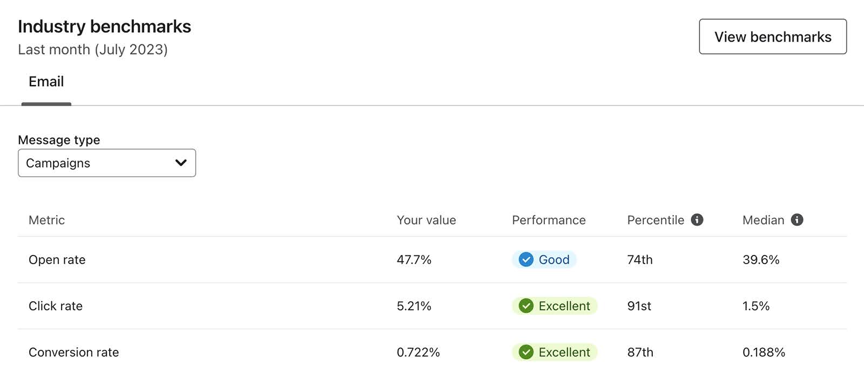Click the Metric column header
This screenshot has height=373, width=864.
tap(46, 220)
